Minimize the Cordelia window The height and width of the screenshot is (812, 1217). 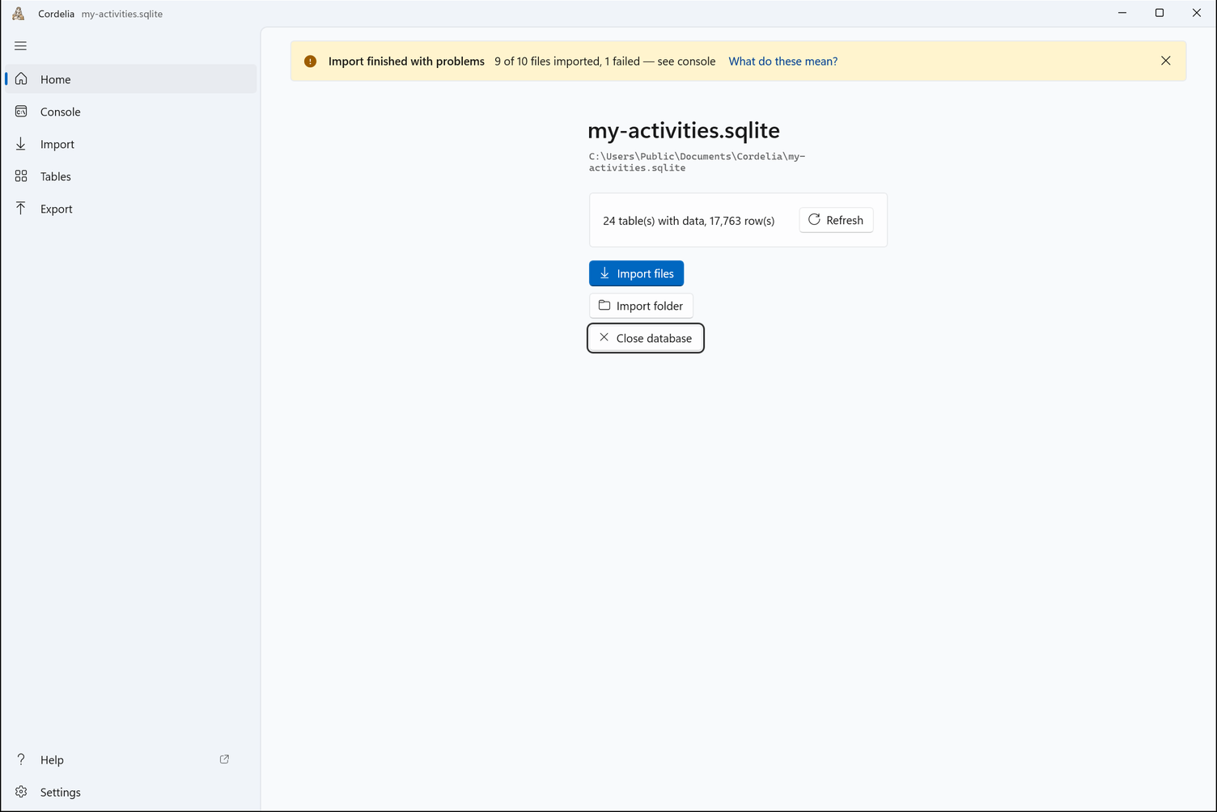pos(1122,13)
